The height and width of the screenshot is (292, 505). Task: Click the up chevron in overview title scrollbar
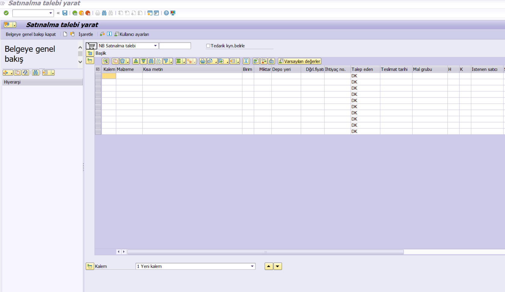(x=80, y=48)
